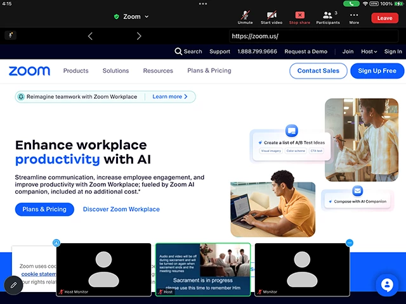This screenshot has height=304, width=406.
Task: Click the Zoom logo
Action: coord(29,71)
